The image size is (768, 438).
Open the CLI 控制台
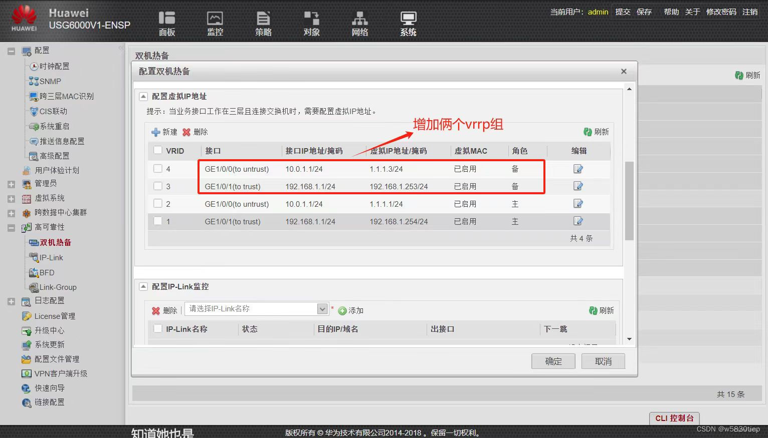click(674, 418)
